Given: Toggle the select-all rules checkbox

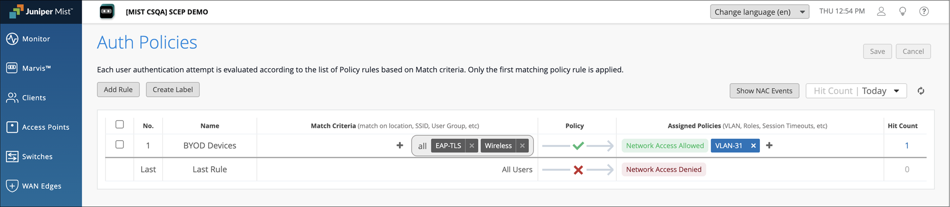Looking at the screenshot, I should coord(120,125).
